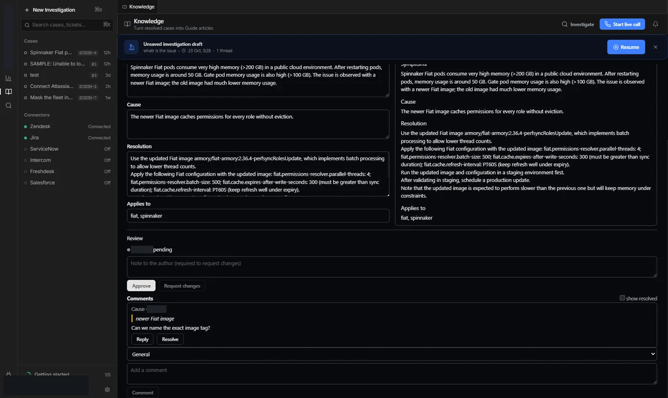Open the analytics bar chart icon in sidebar
668x398 pixels.
pyautogui.click(x=9, y=78)
